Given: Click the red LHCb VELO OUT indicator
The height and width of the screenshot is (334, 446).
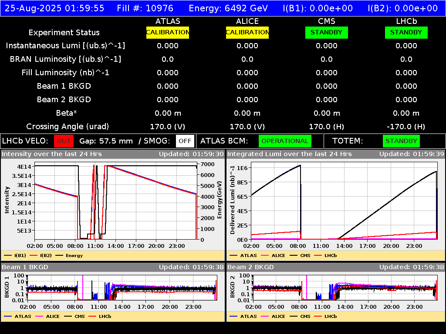Looking at the screenshot, I should coord(64,141).
